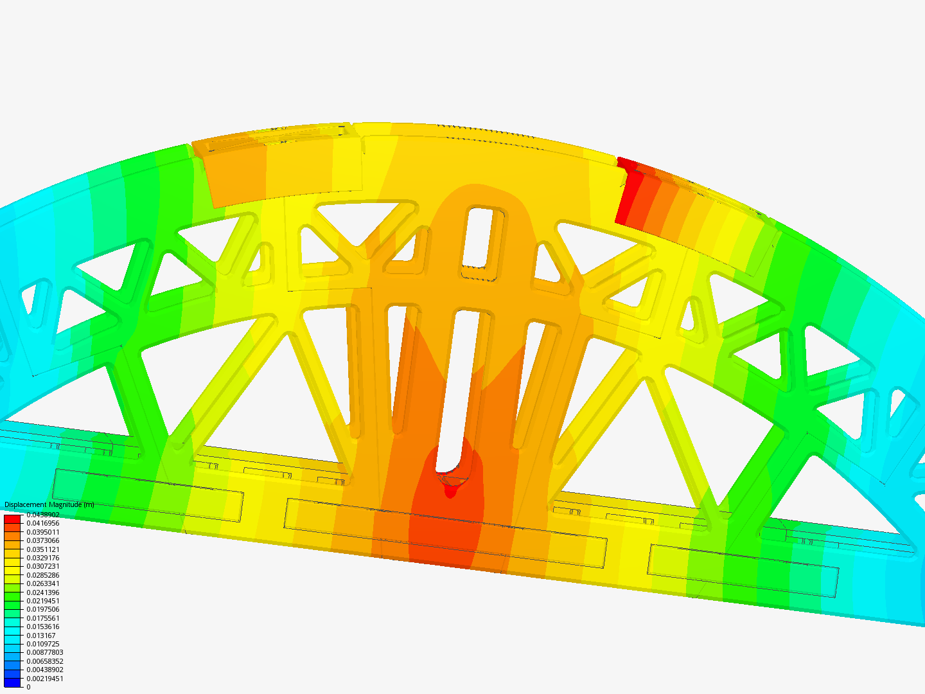This screenshot has width=925, height=694.
Task: Select the dark blue swatch at legend bottom
Action: click(13, 684)
